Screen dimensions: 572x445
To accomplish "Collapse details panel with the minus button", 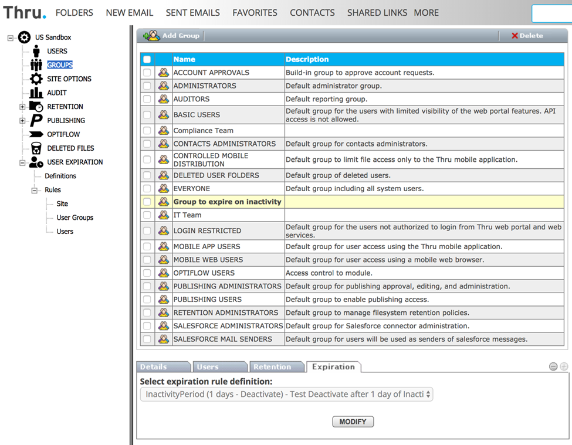I will coord(553,366).
